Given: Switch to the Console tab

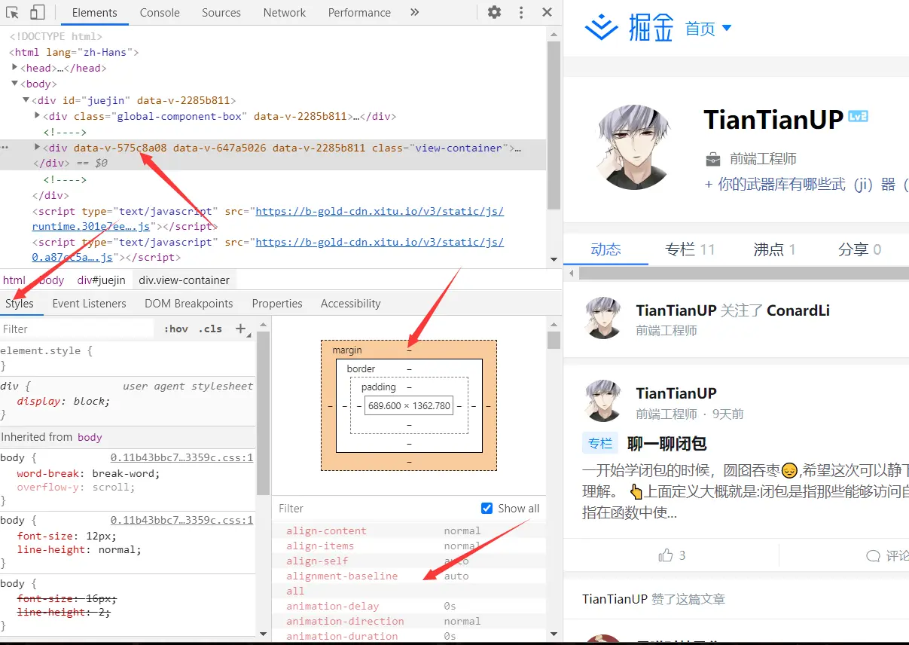Looking at the screenshot, I should click(160, 12).
